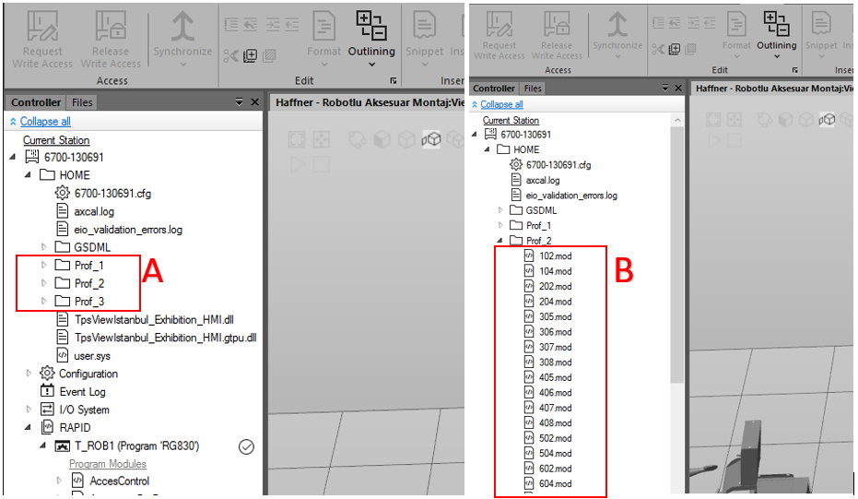Expand the I/O System node
The width and height of the screenshot is (858, 499).
point(28,410)
